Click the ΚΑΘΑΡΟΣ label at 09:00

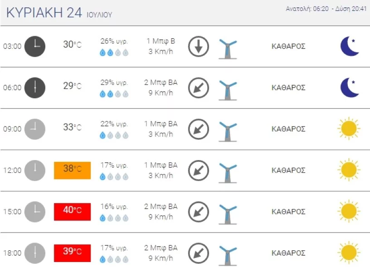coord(288,129)
